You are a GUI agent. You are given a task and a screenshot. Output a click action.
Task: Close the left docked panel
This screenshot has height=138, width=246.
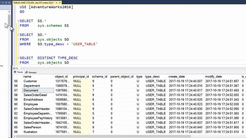9,3
